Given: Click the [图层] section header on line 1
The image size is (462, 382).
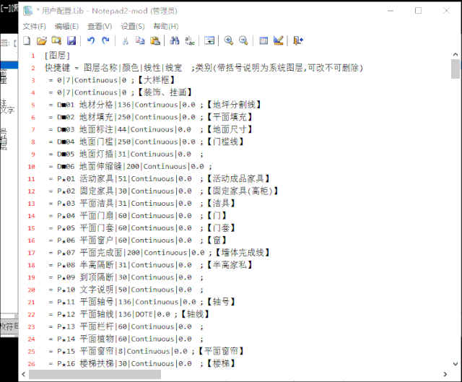Looking at the screenshot, I should coord(57,56).
